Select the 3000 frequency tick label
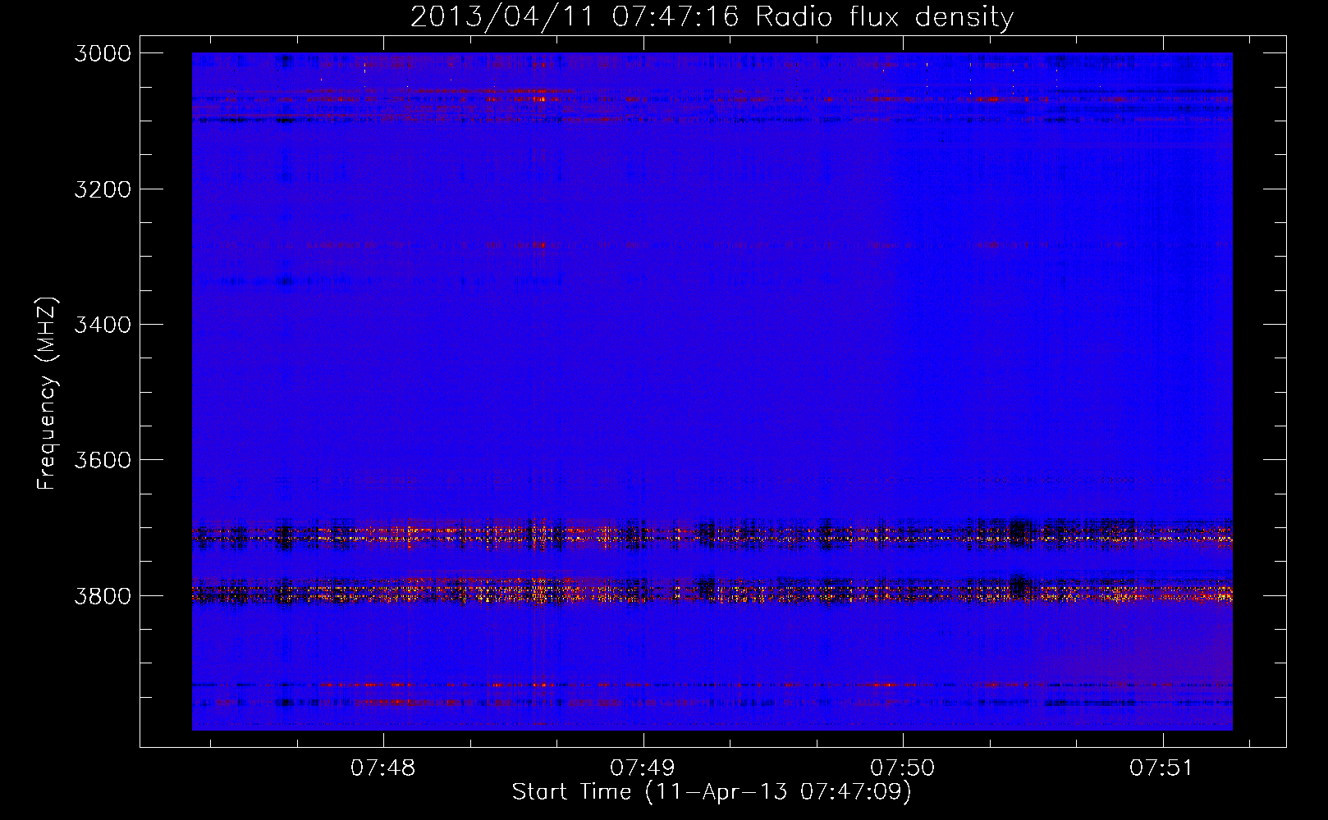1328x820 pixels. [x=103, y=53]
